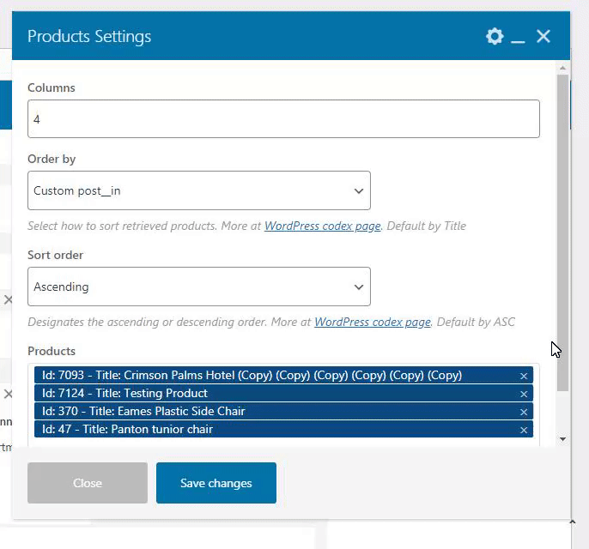Click the scroll down arrow of the Products list
Image resolution: width=589 pixels, height=549 pixels.
click(562, 439)
